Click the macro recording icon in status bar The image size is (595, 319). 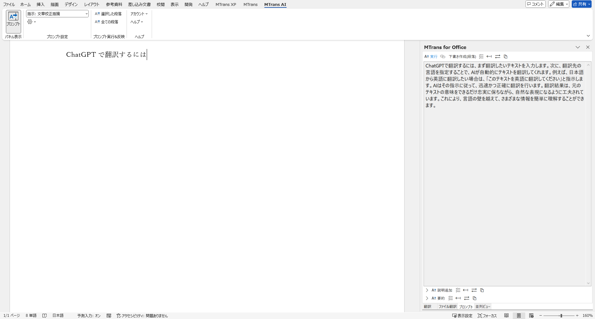[x=109, y=316]
